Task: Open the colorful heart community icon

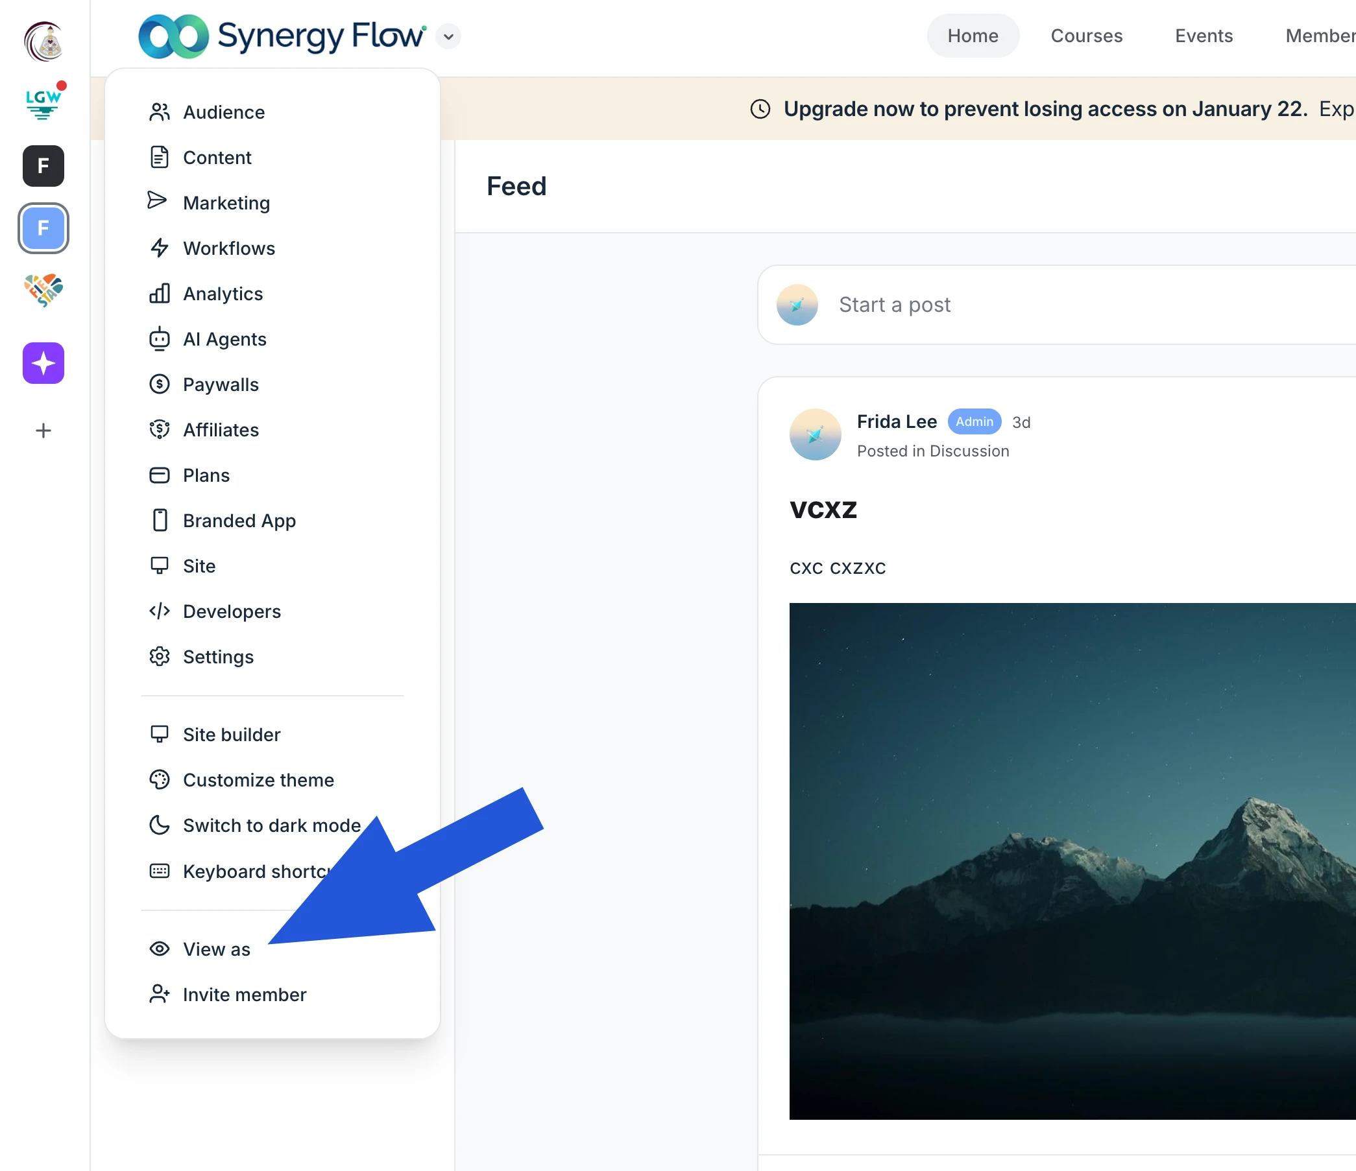Action: pyautogui.click(x=43, y=290)
